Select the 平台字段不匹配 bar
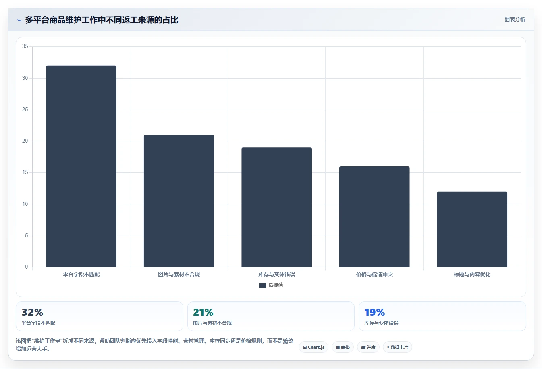The image size is (542, 369). [81, 166]
